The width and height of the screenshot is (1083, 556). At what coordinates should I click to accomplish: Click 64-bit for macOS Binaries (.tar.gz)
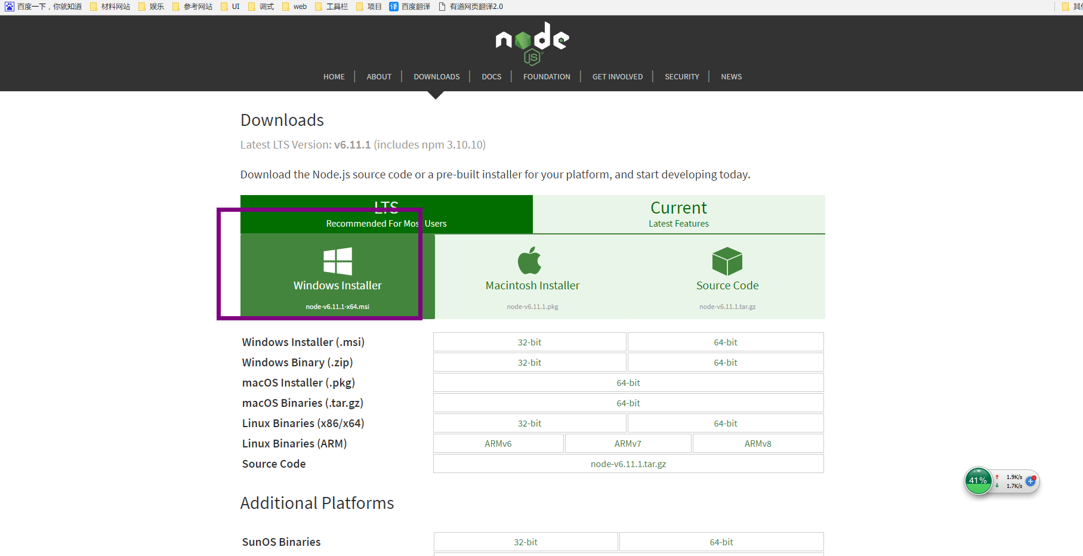click(628, 403)
